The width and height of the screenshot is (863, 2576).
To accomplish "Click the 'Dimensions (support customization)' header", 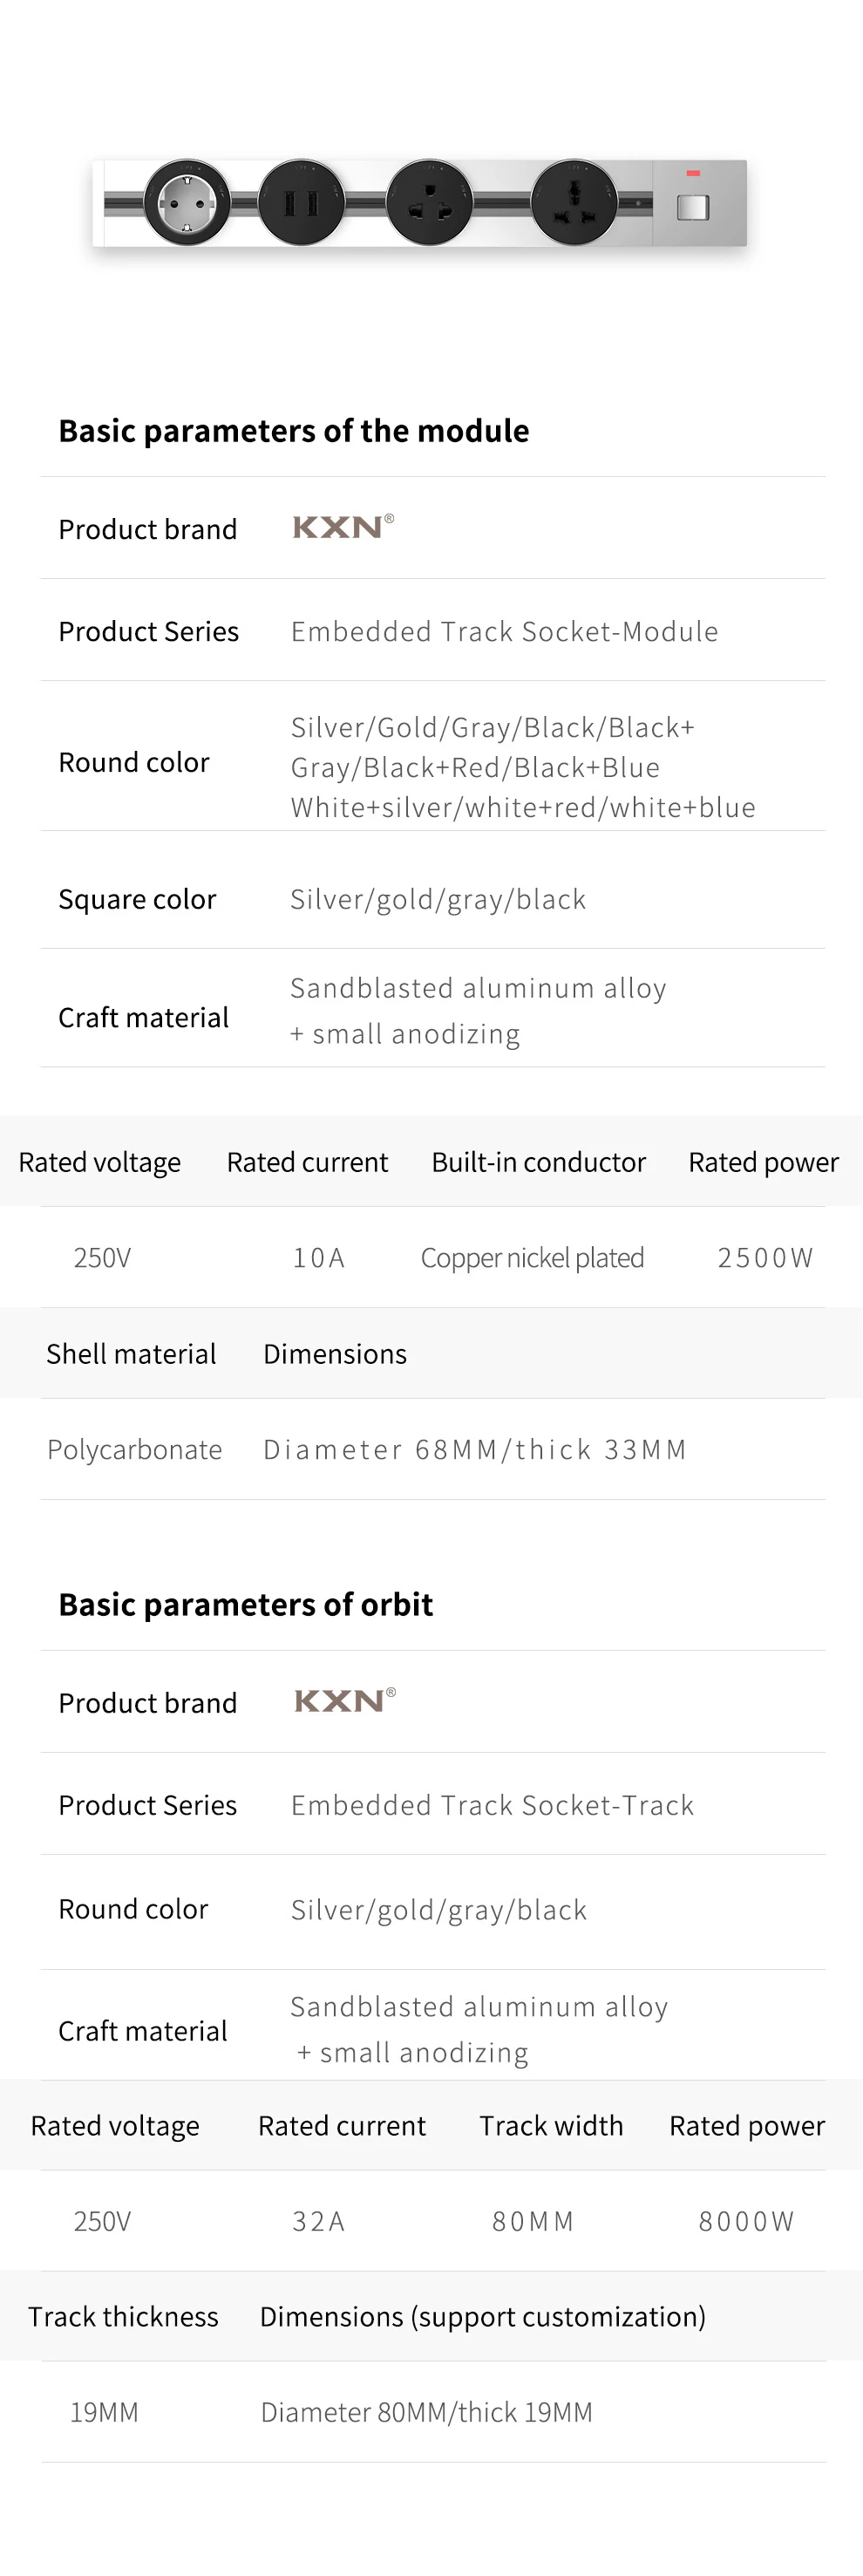I will [482, 2317].
